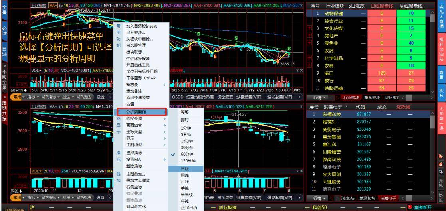Viewport: 446px width, 211px height.
Task: Open the 周线 period selector in lower chart
Action: point(16,191)
